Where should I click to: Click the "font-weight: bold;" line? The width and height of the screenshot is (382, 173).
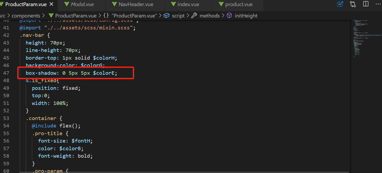point(65,156)
